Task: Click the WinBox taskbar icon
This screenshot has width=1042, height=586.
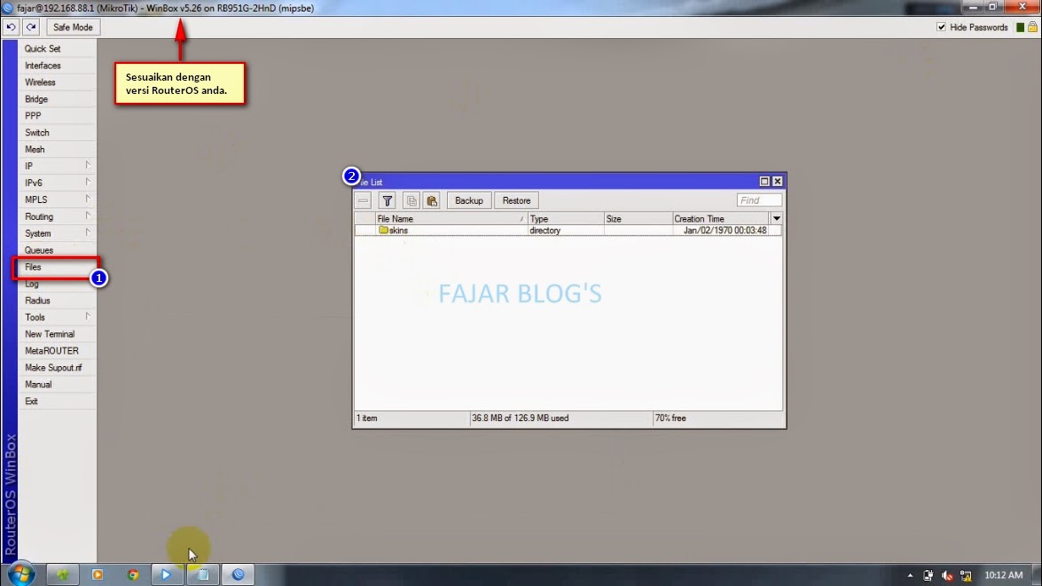Action: tap(239, 574)
